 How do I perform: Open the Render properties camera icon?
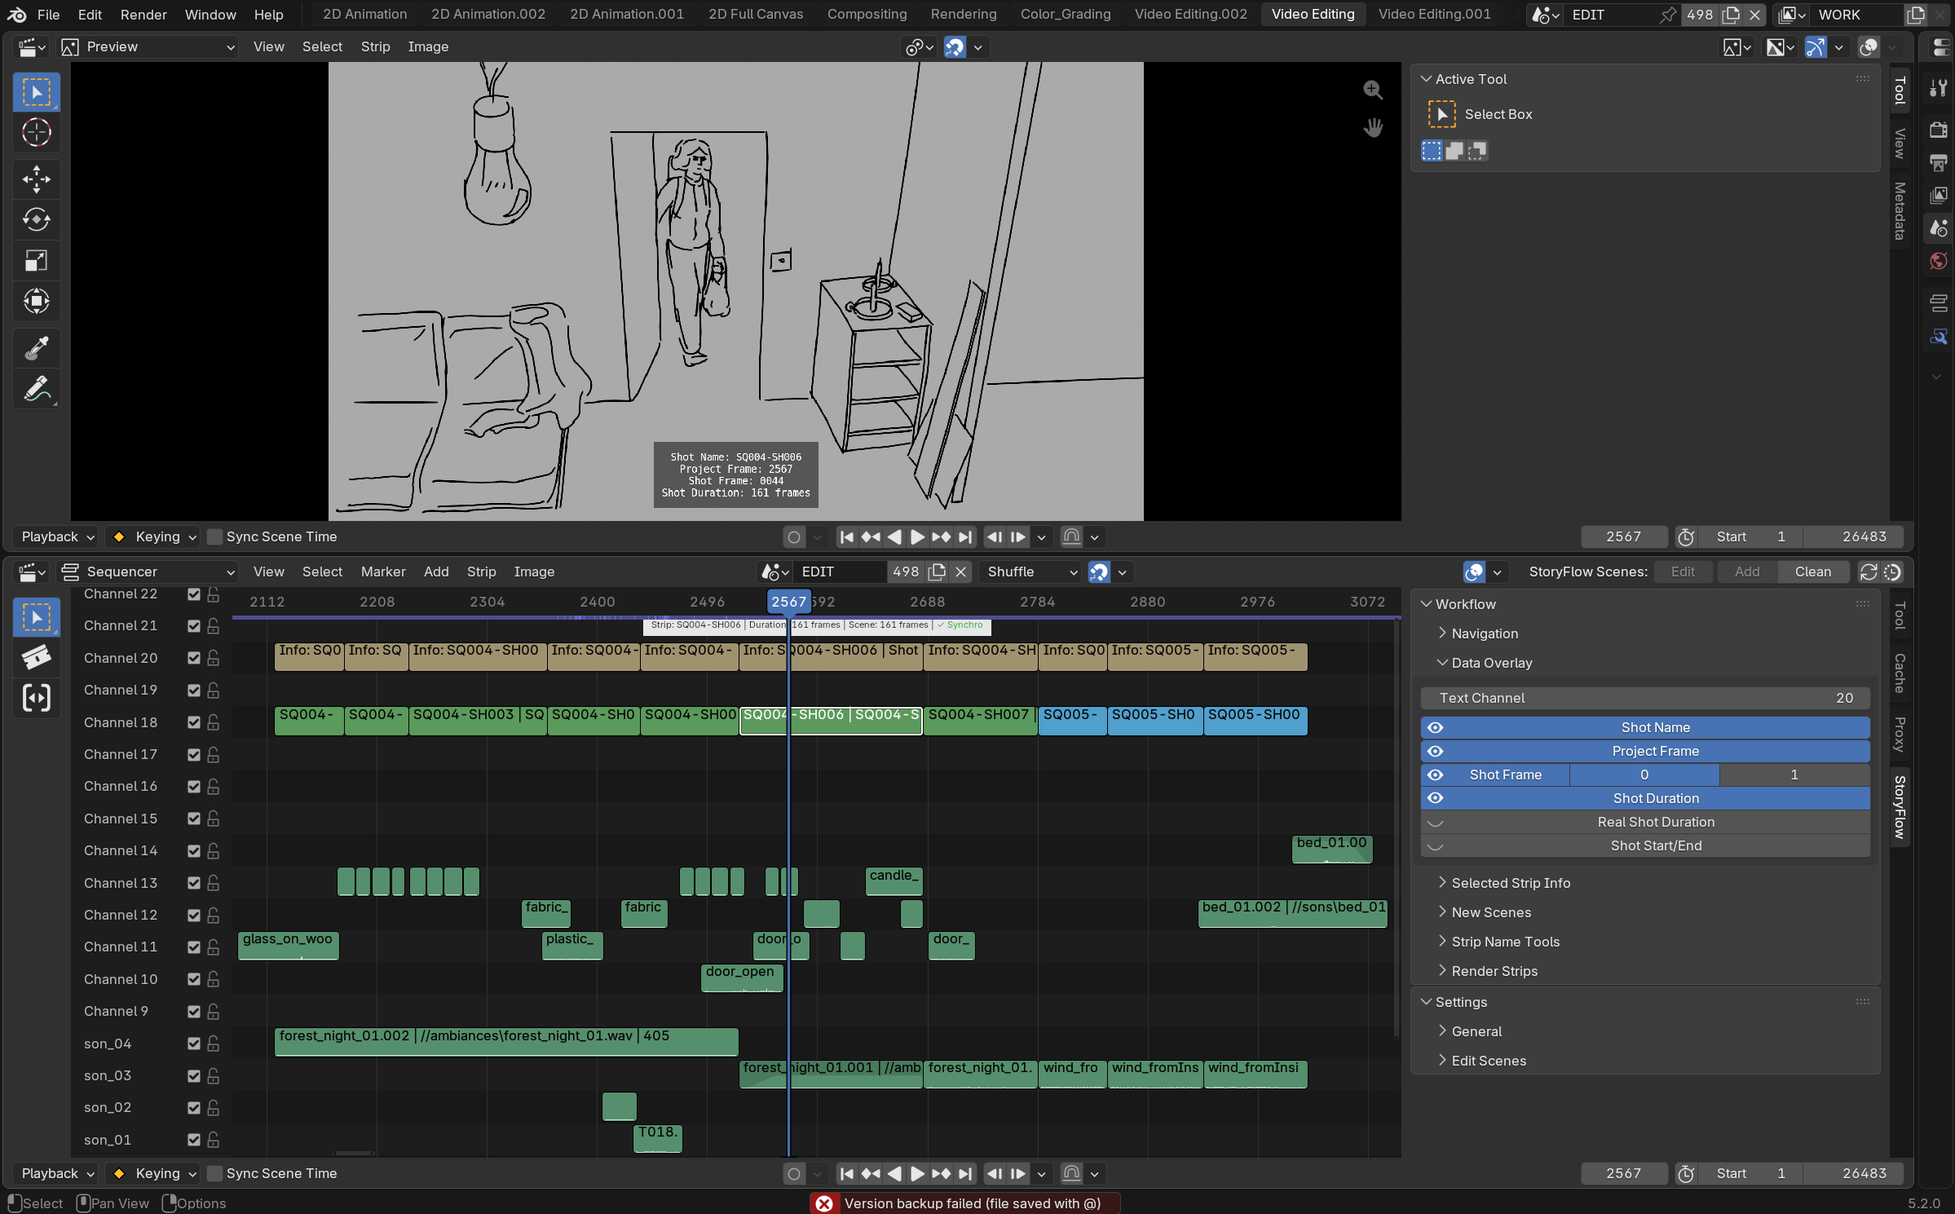(x=1939, y=130)
